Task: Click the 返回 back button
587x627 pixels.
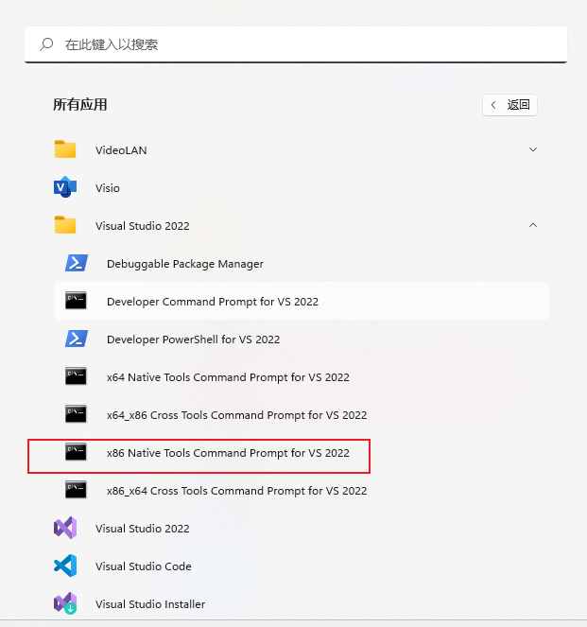Action: (x=509, y=105)
